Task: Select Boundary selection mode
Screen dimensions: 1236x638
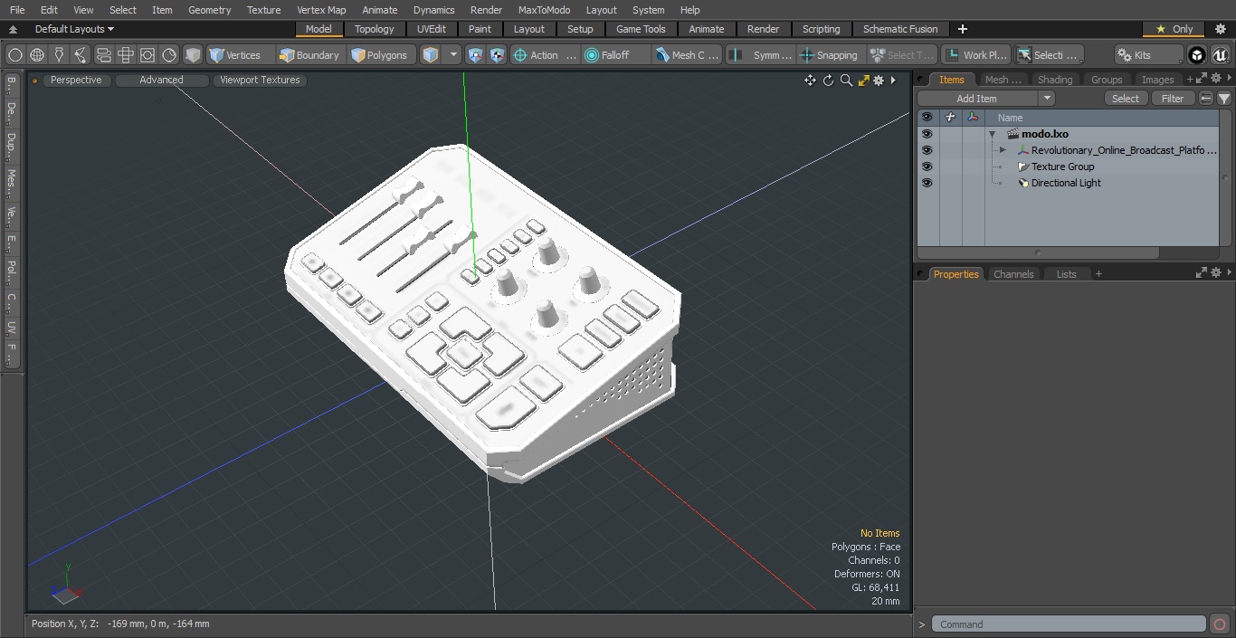Action: [x=309, y=55]
